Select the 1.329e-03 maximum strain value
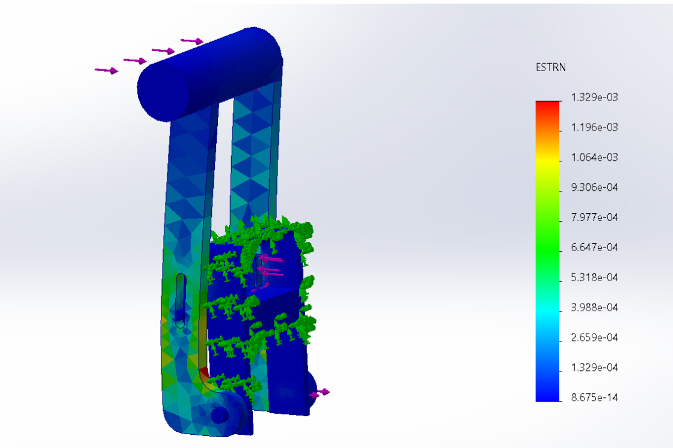The height and width of the screenshot is (448, 673). pyautogui.click(x=595, y=98)
